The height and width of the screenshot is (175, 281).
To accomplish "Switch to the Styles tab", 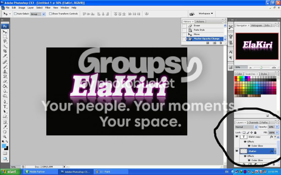I will 264,74.
